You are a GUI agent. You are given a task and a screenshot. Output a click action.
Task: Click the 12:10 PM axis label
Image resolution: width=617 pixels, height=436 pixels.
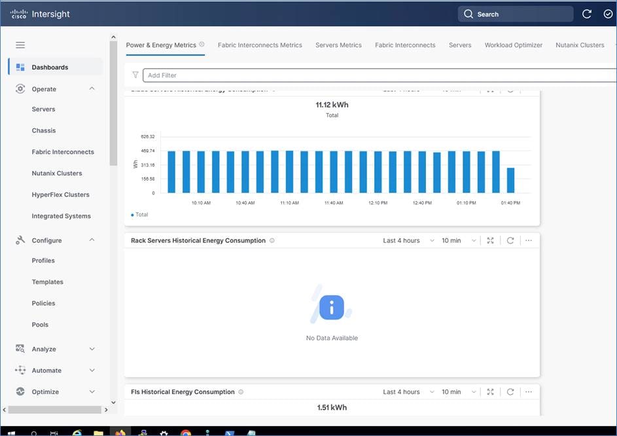[378, 203]
